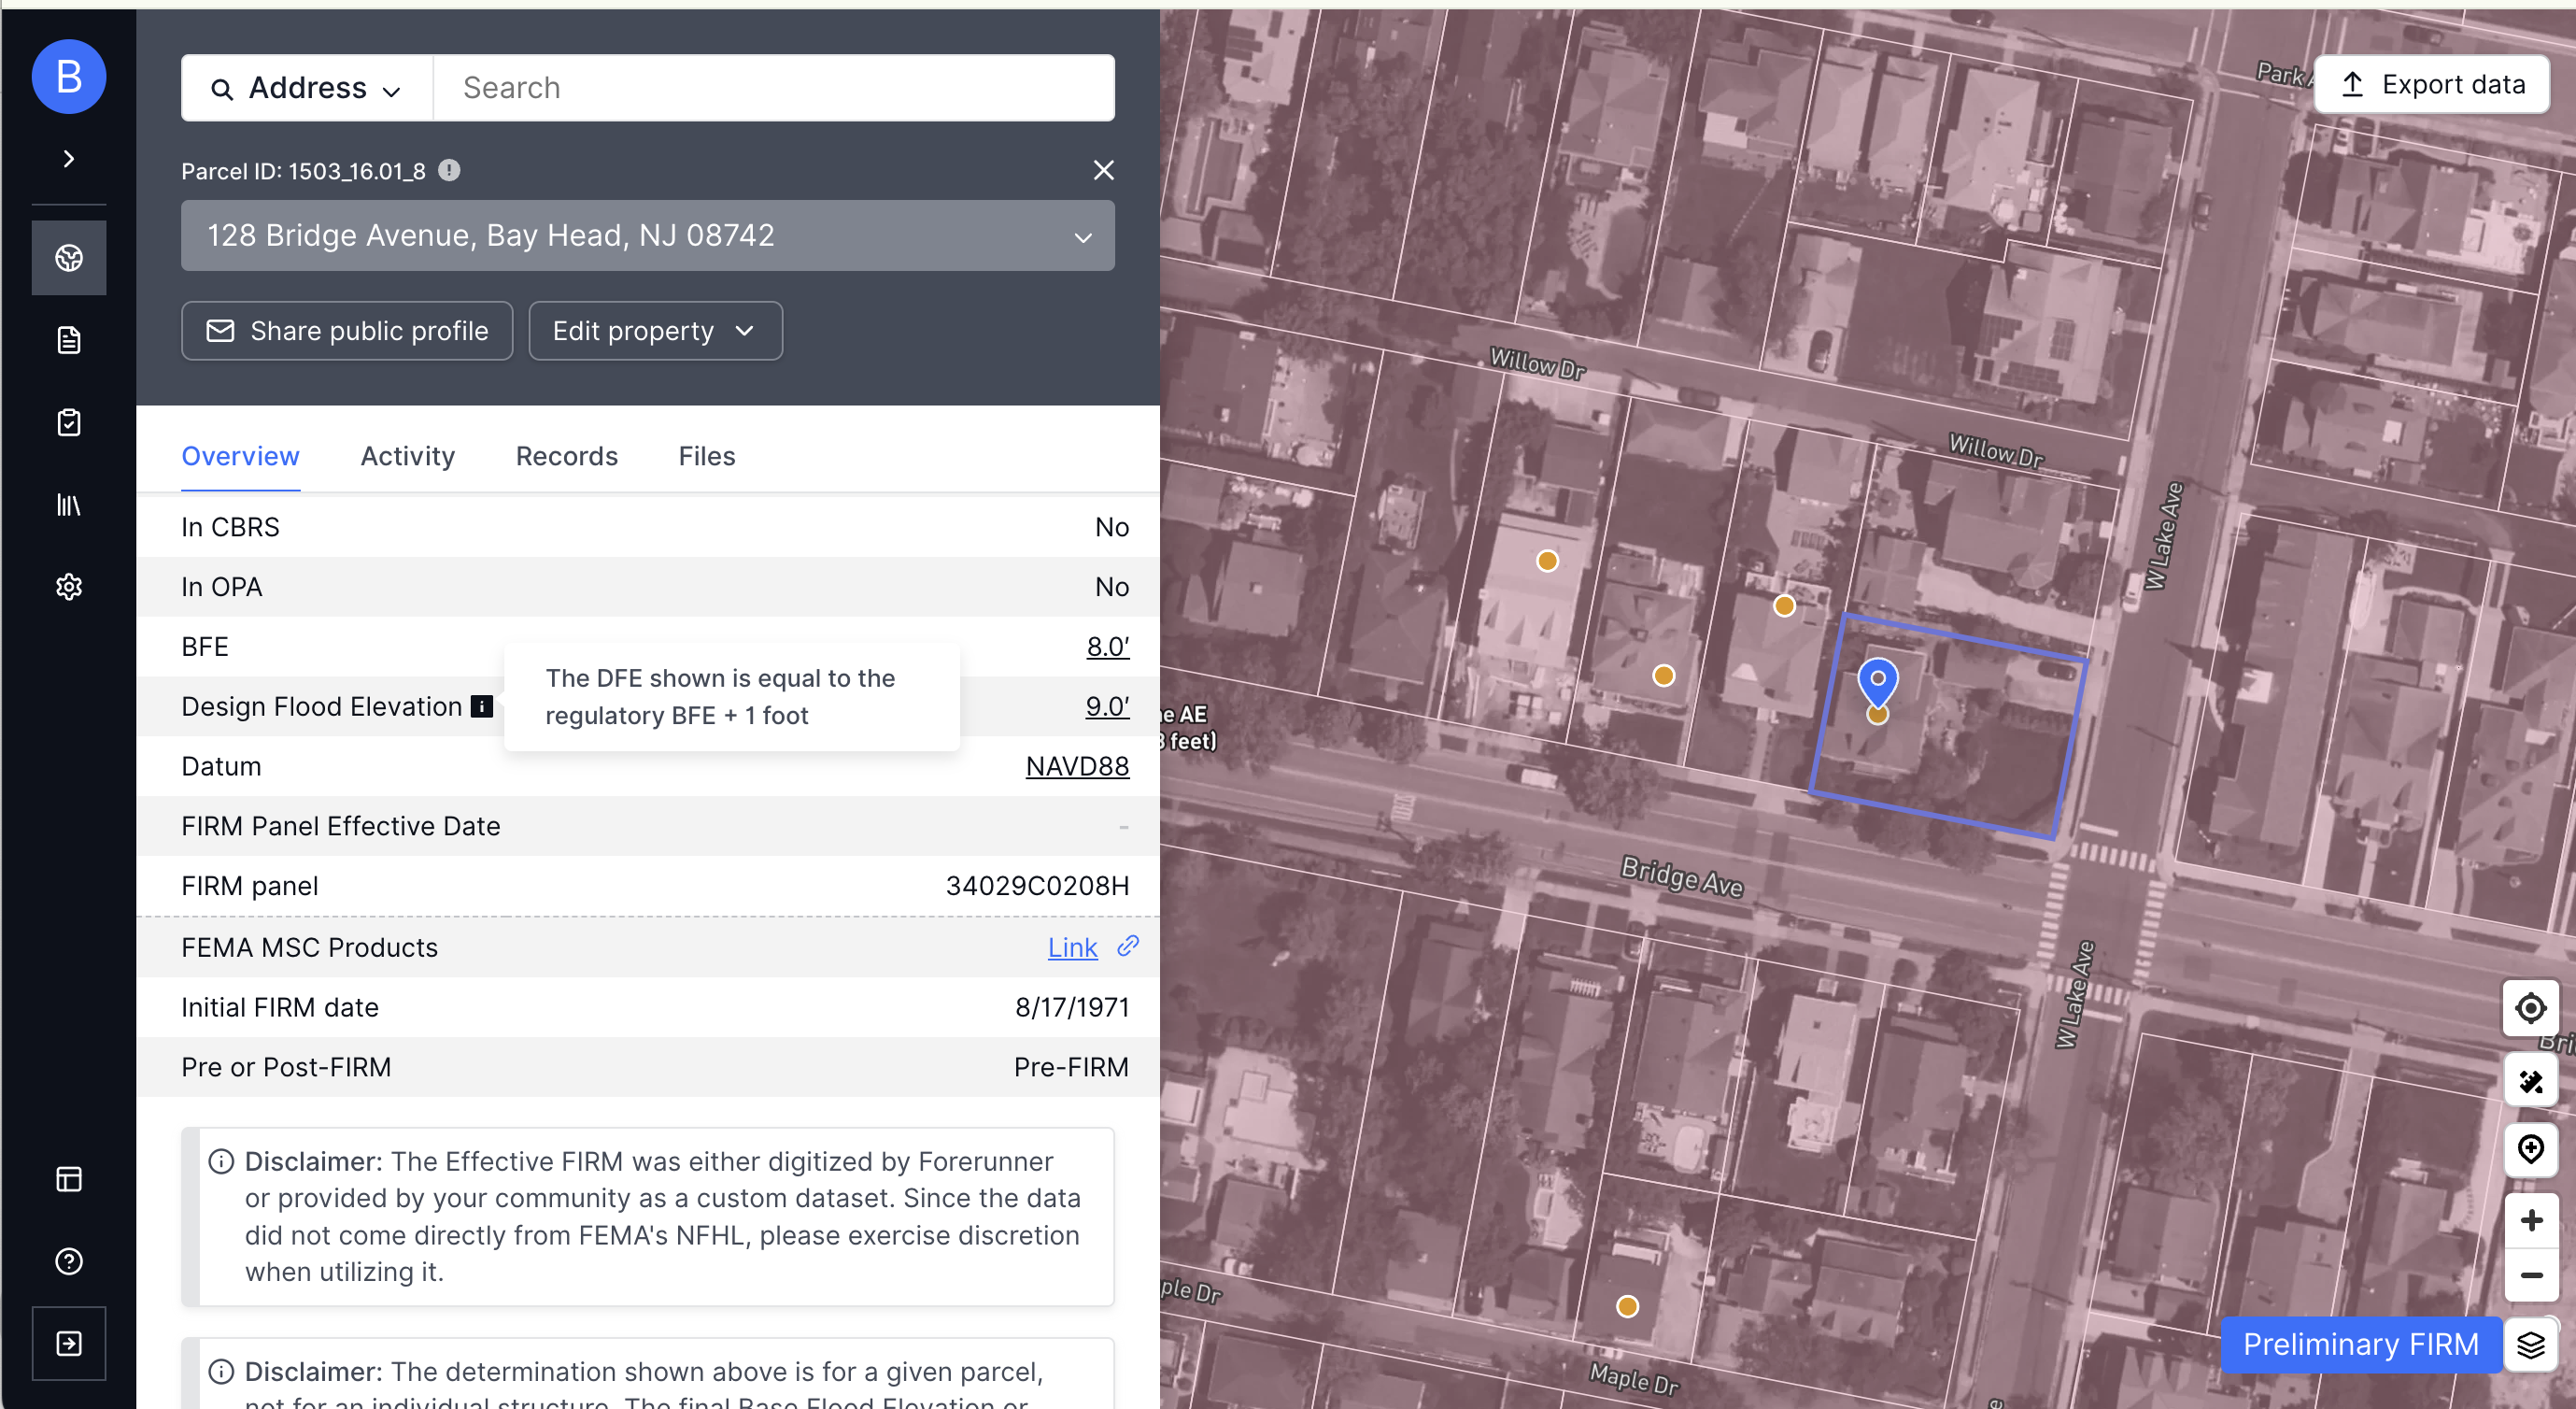Click the add location pin map tool
Viewport: 2576px width, 1409px height.
pos(2530,1149)
